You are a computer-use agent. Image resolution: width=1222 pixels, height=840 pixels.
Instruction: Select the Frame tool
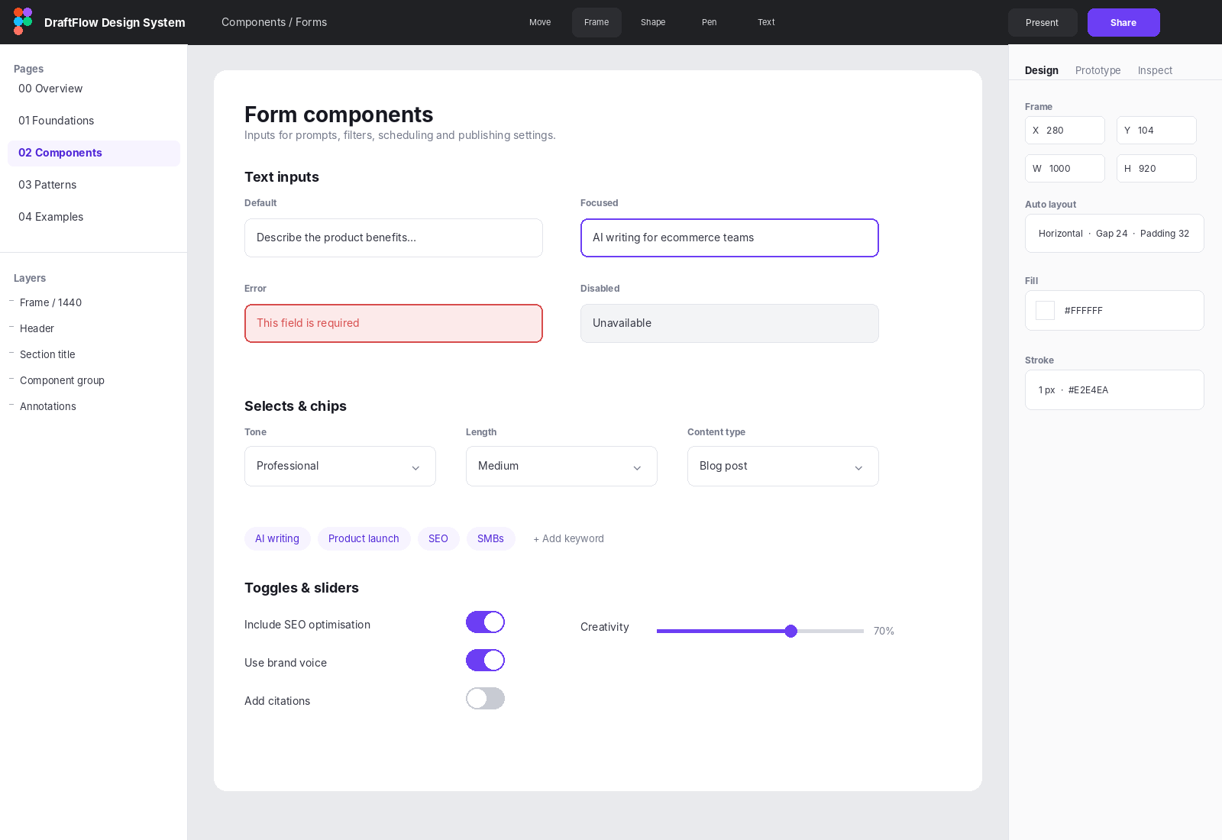596,22
